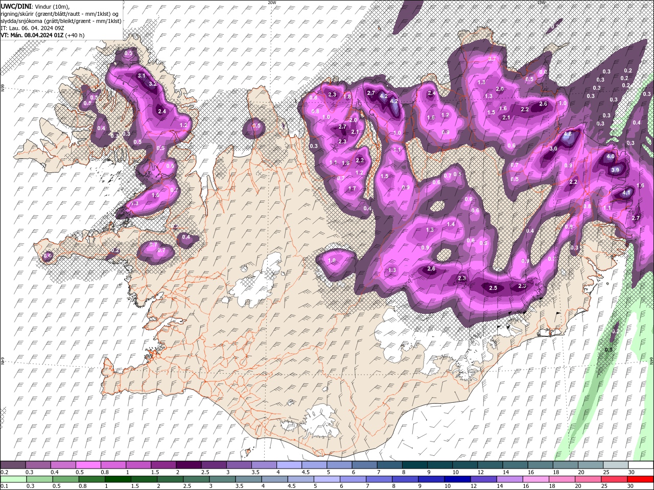Image resolution: width=654 pixels, height=490 pixels.
Task: Click the rain-scale swatch labeled 0.8
Action: 91,479
